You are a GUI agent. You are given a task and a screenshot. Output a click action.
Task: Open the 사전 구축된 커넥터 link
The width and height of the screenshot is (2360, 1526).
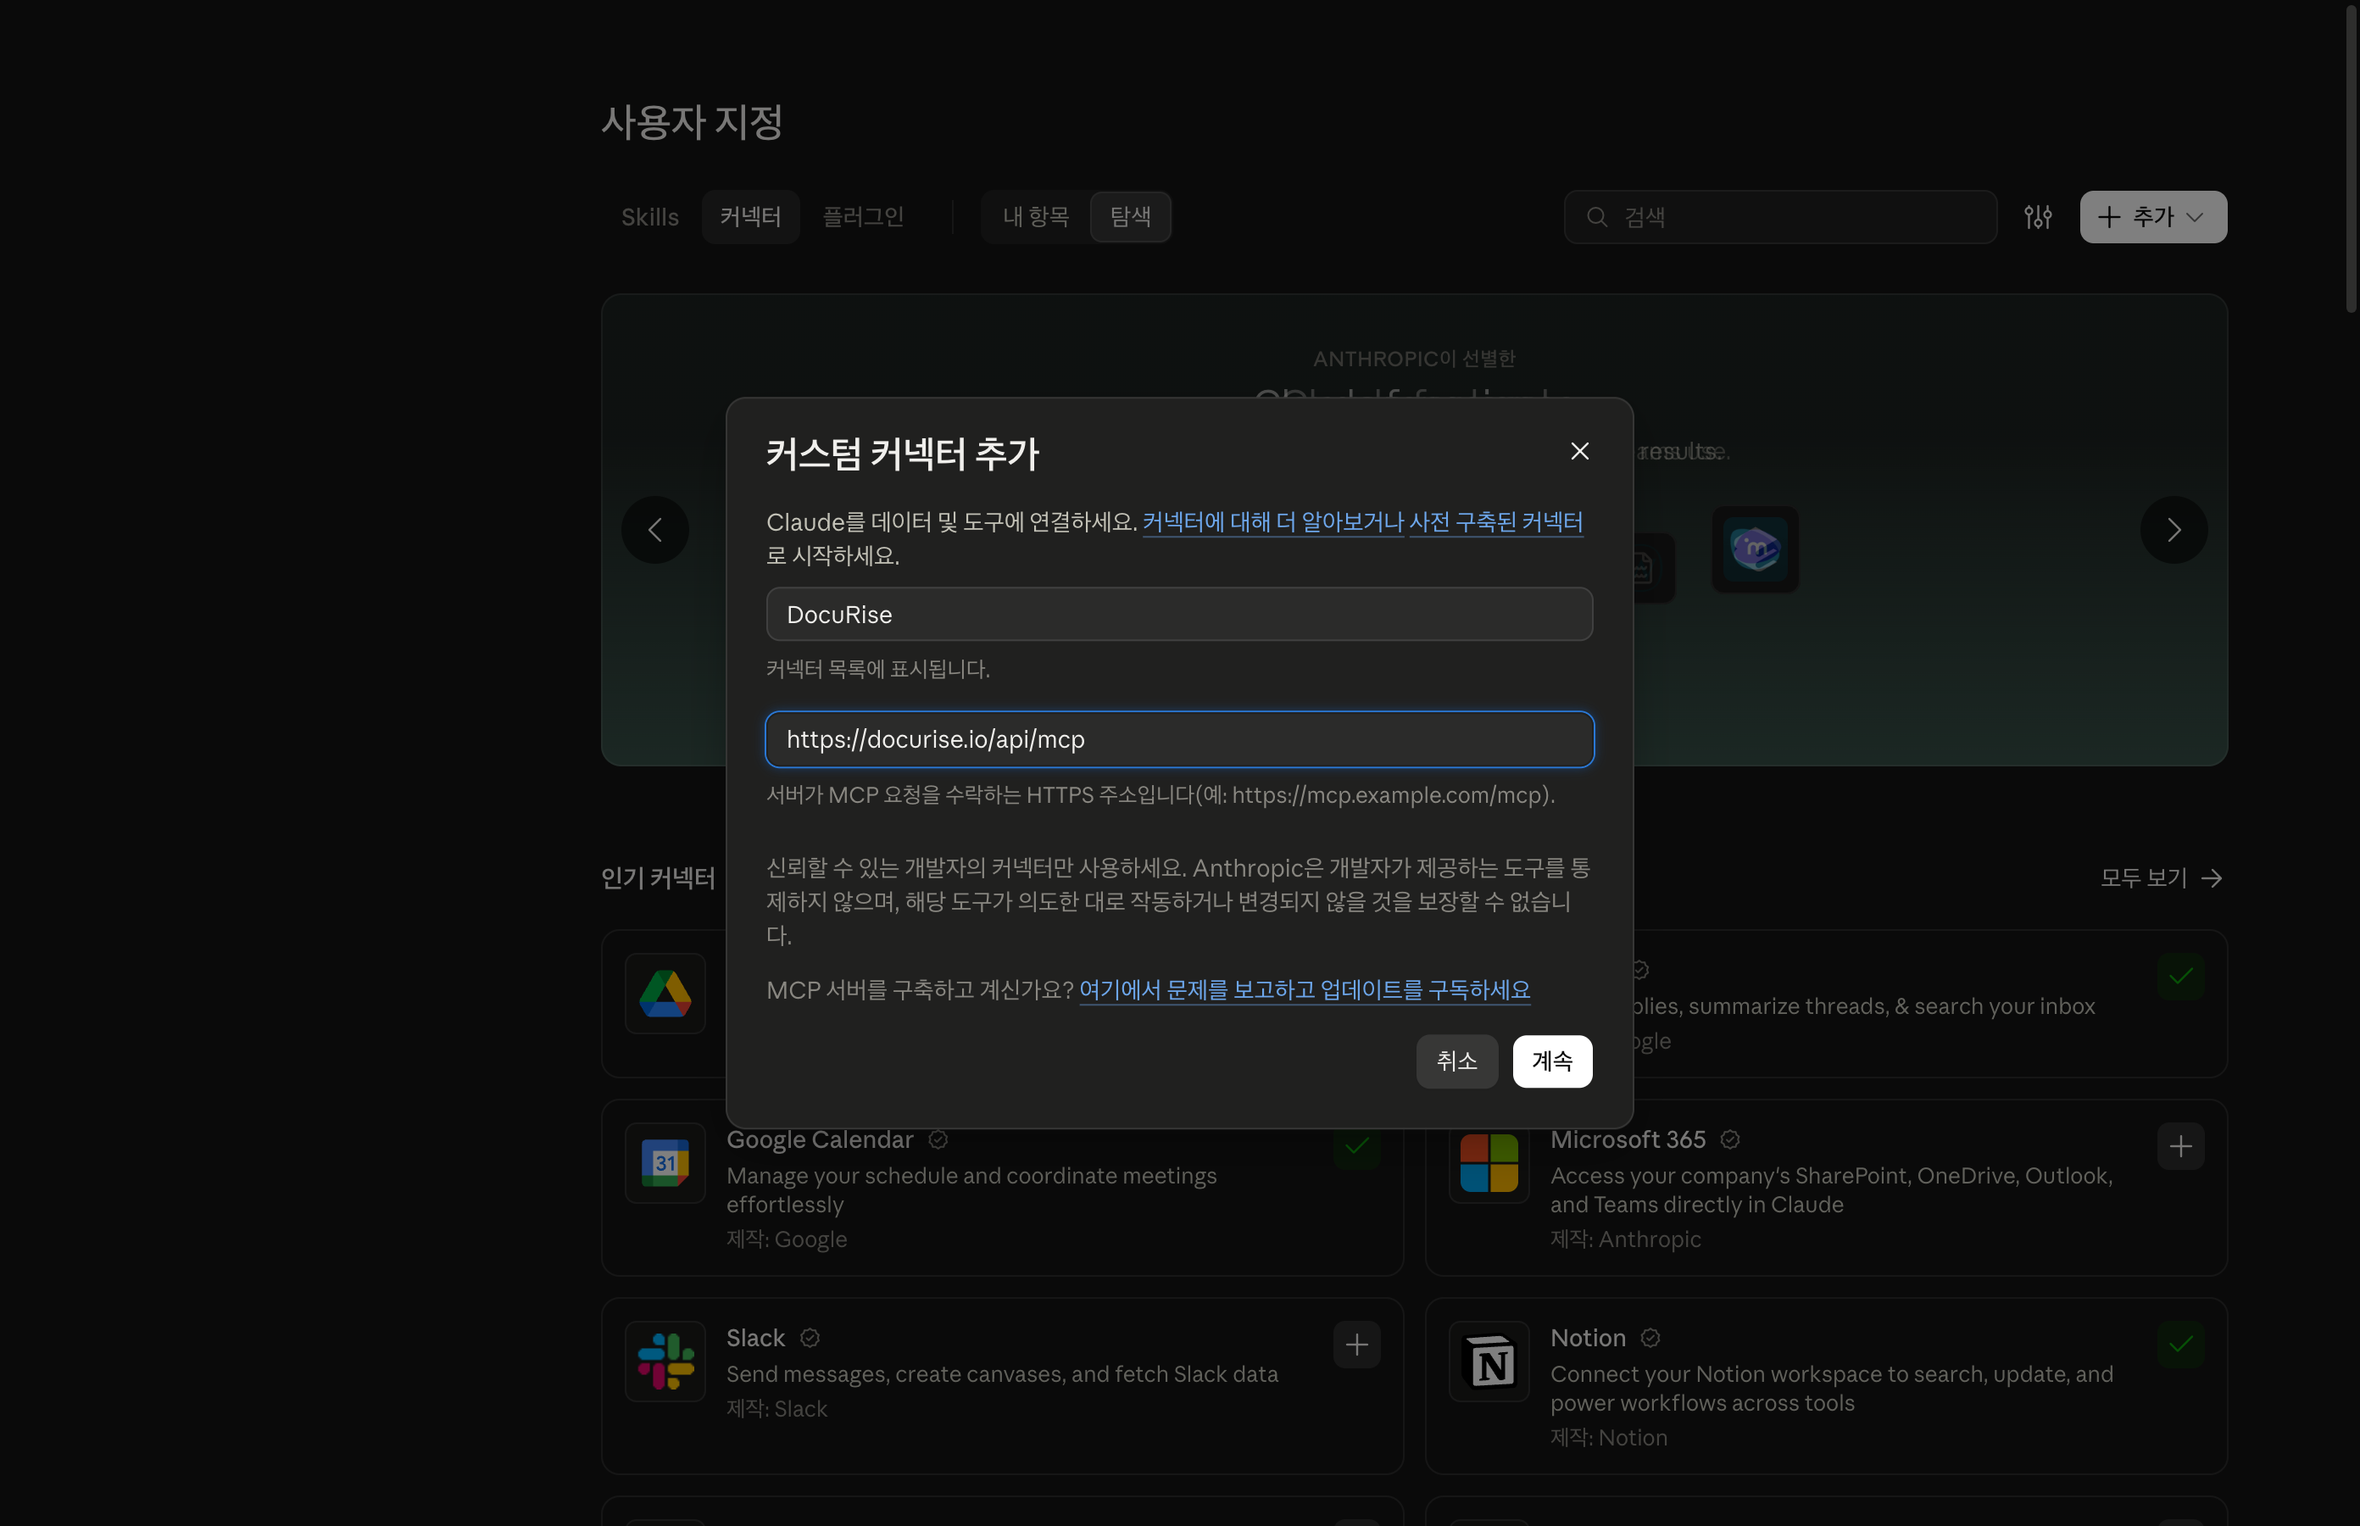click(1495, 521)
